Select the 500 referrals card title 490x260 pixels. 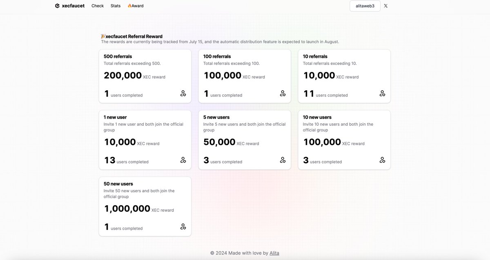(118, 56)
